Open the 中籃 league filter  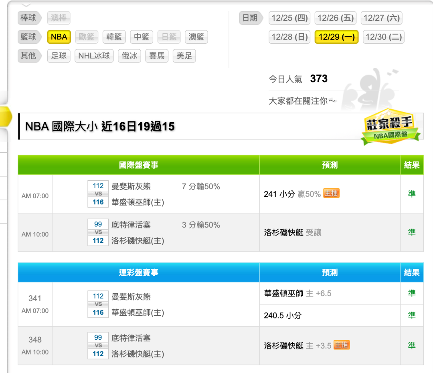[x=142, y=37]
